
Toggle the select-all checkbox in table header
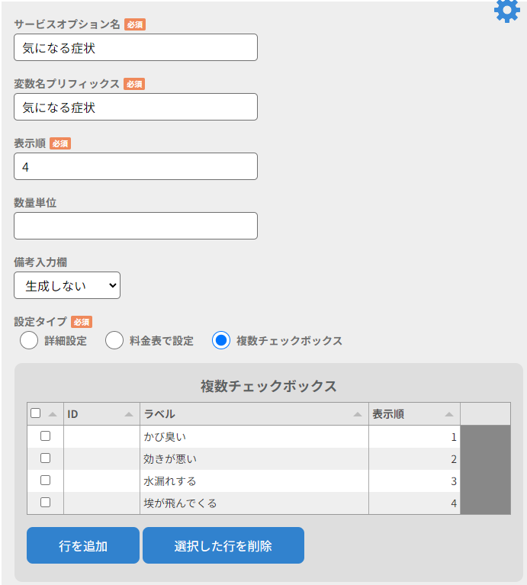[36, 413]
